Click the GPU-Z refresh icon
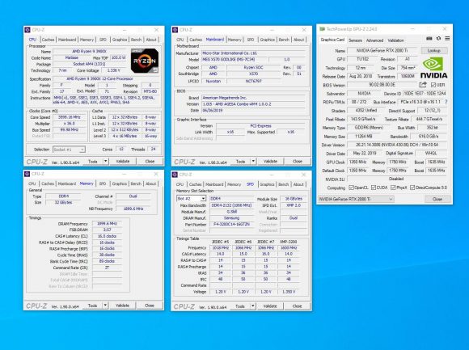Image resolution: width=469 pixels, height=350 pixels. point(438,39)
